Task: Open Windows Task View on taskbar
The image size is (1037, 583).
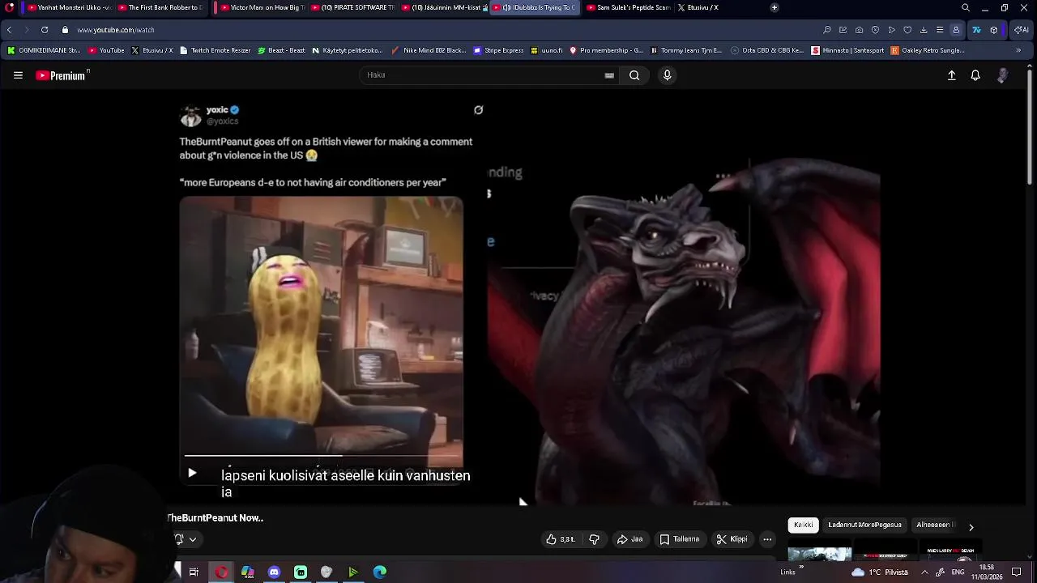Action: (x=194, y=572)
